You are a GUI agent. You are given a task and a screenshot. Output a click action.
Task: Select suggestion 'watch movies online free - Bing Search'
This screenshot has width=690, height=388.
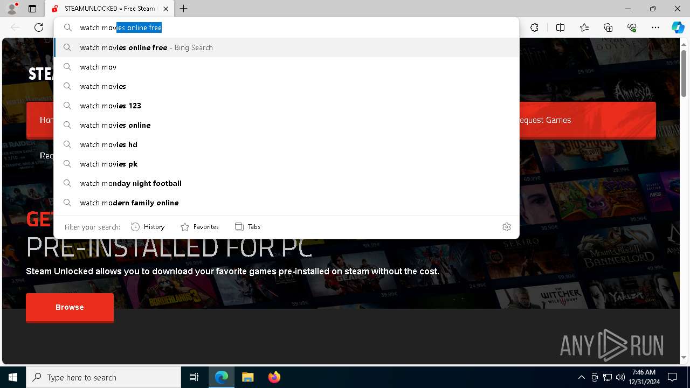point(286,47)
